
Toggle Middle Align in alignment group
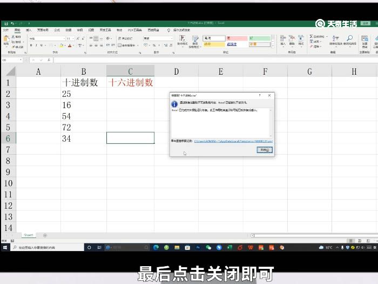pyautogui.click(x=96, y=38)
